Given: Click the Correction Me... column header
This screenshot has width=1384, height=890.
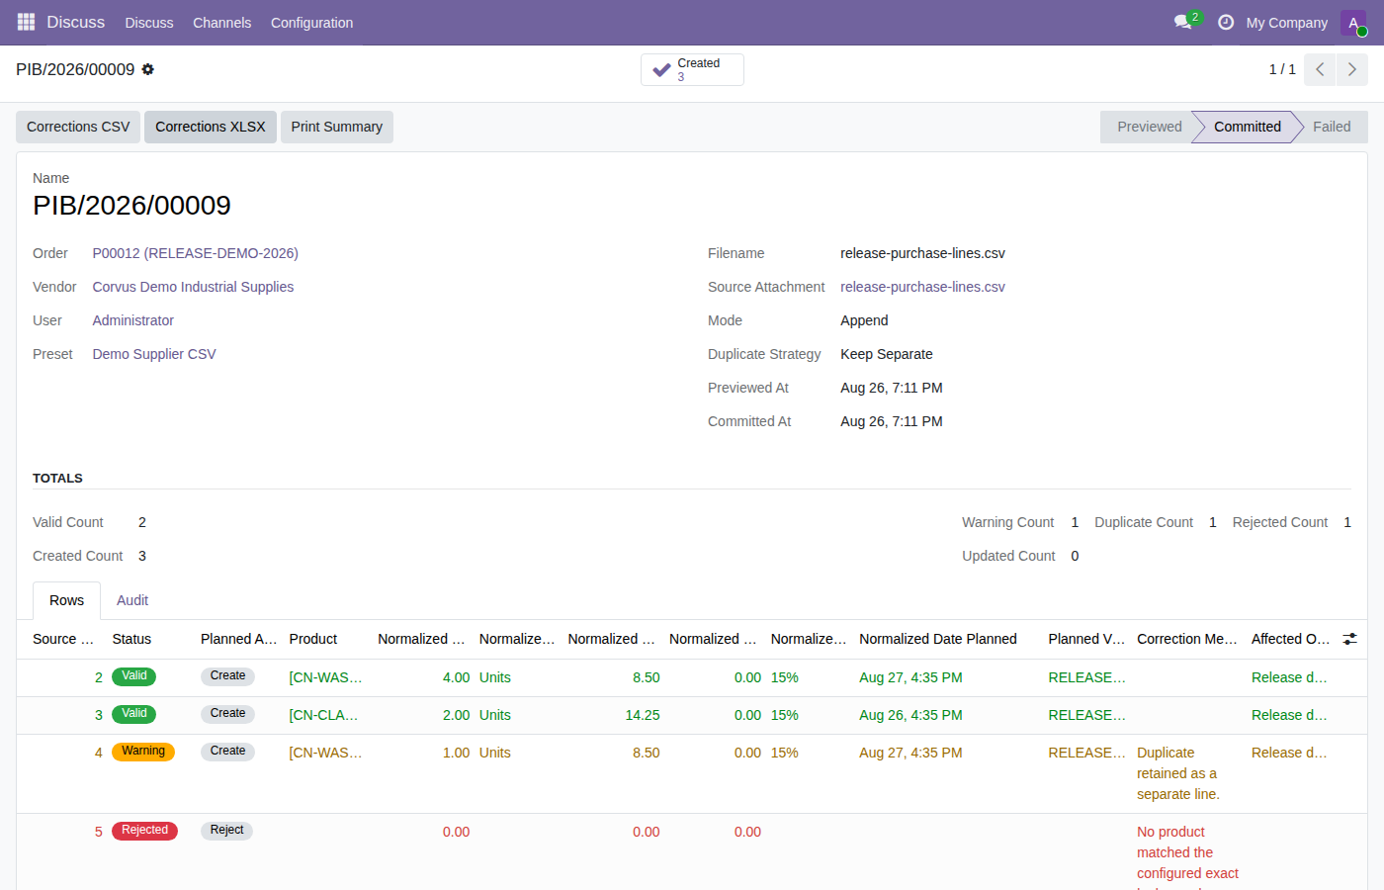Looking at the screenshot, I should (x=1187, y=639).
